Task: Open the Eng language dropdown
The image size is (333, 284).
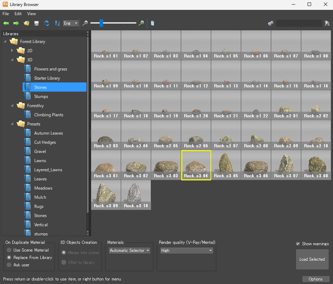Action: click(71, 23)
